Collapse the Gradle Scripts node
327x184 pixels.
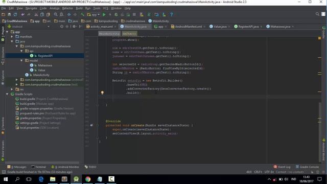click(x=7, y=94)
